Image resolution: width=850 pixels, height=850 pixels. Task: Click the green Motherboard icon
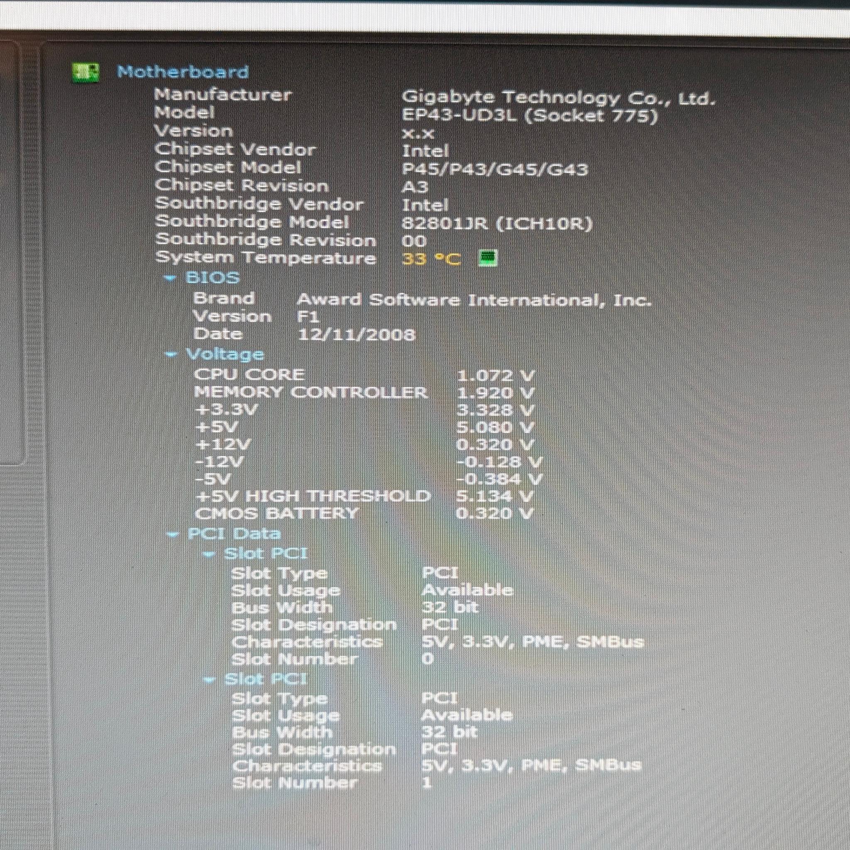tap(86, 72)
